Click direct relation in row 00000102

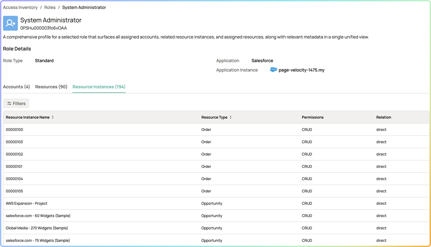(x=381, y=154)
